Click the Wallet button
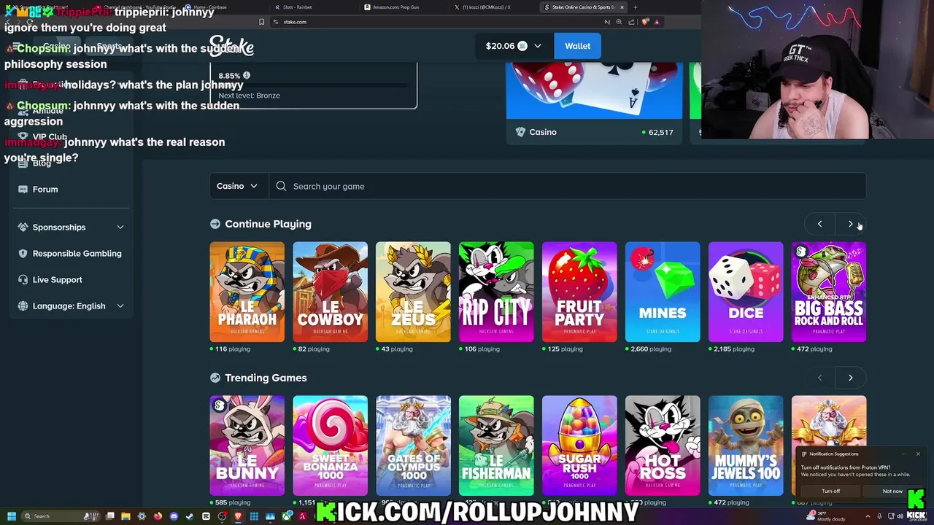The image size is (934, 525). pos(577,46)
